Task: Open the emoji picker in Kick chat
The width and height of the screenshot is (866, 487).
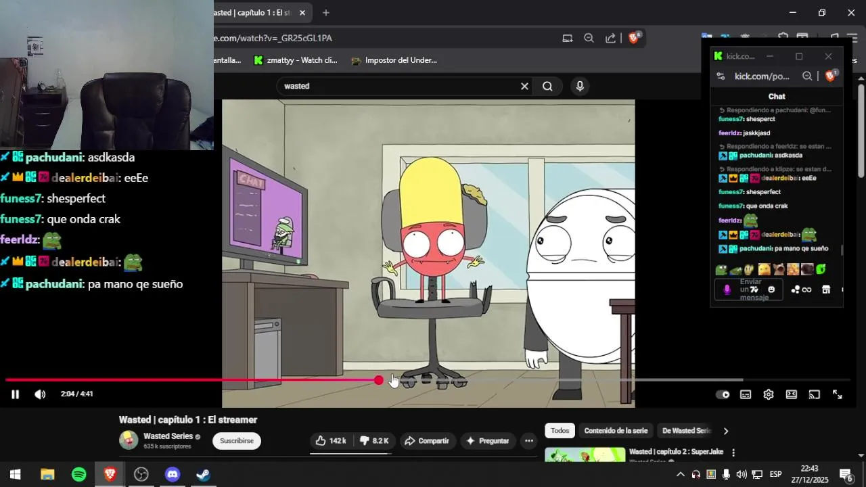Action: (771, 289)
